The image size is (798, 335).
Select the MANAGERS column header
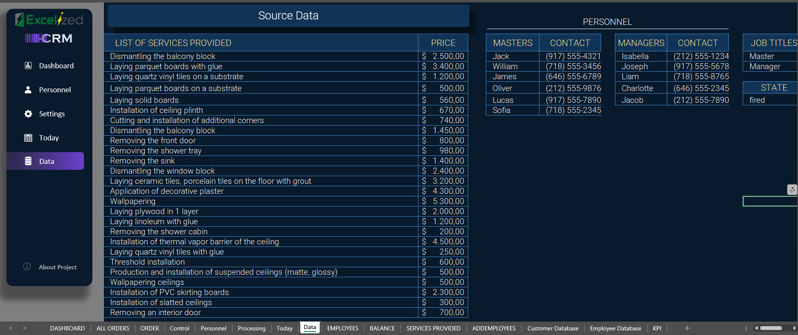coord(641,43)
